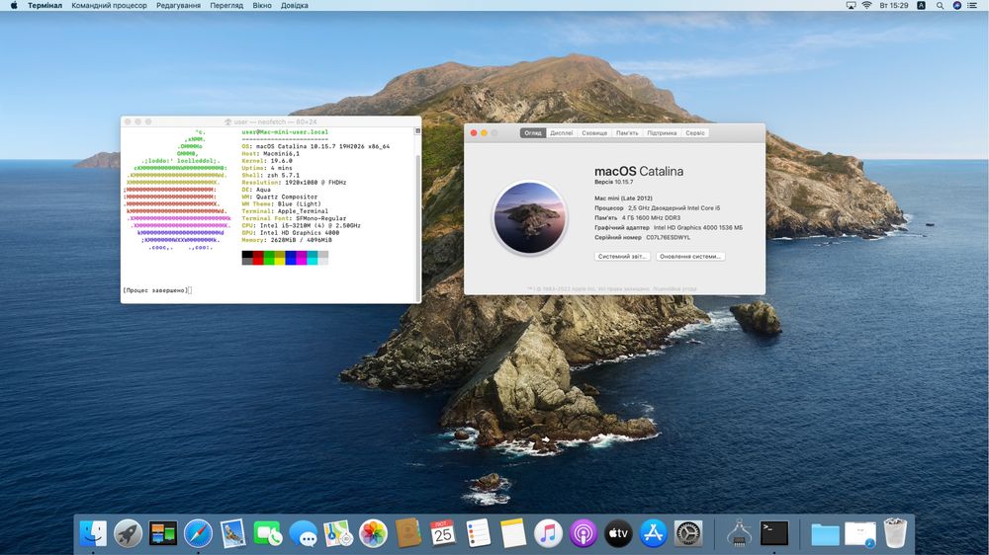Open System Preferences gear in Dock

(688, 533)
